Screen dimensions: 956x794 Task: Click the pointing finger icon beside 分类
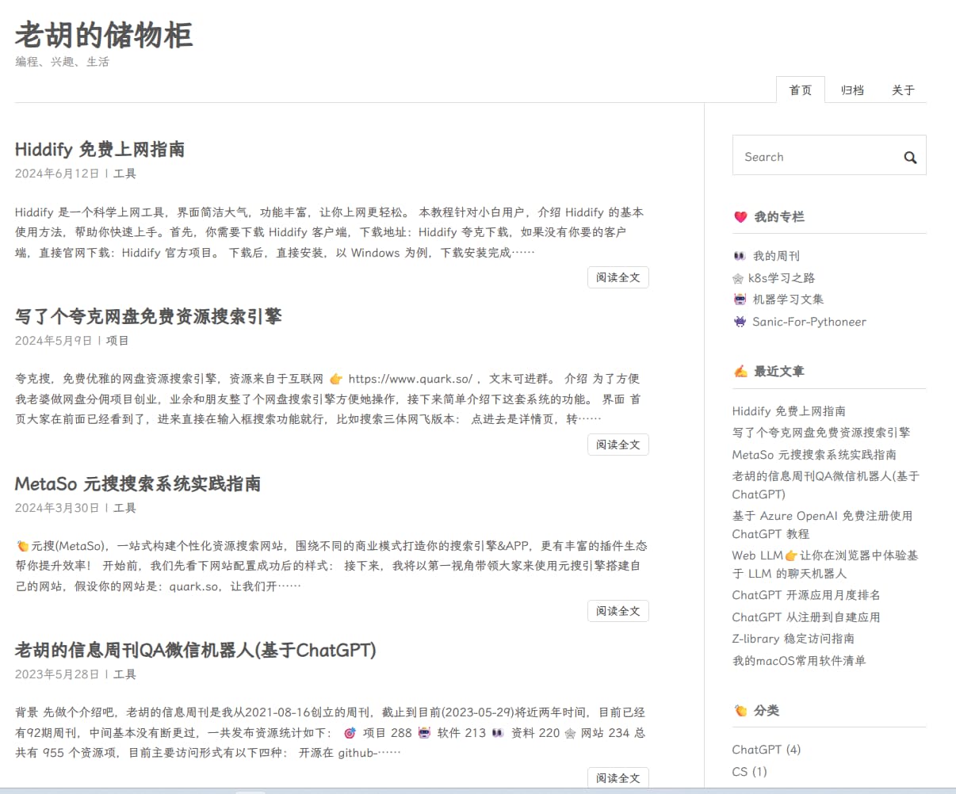[739, 711]
